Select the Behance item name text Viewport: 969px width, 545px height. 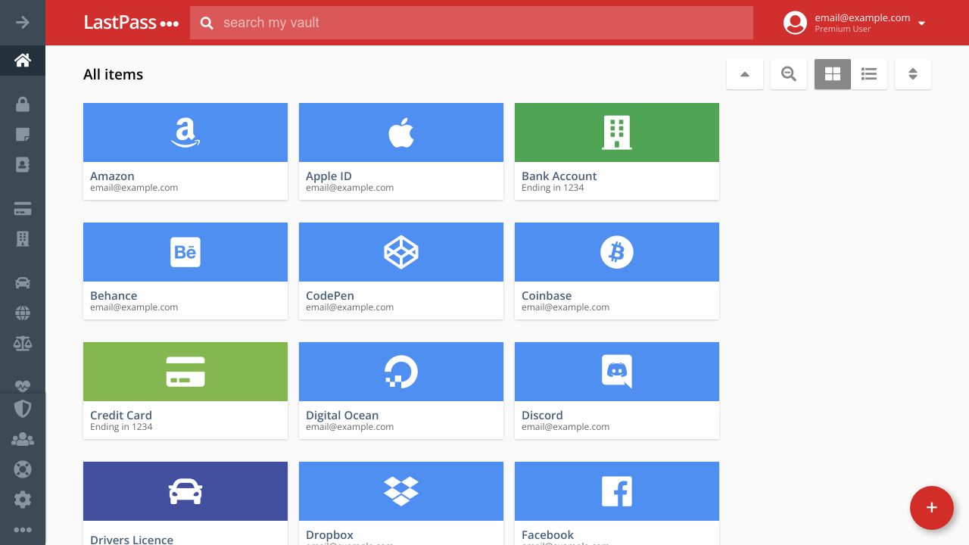114,295
